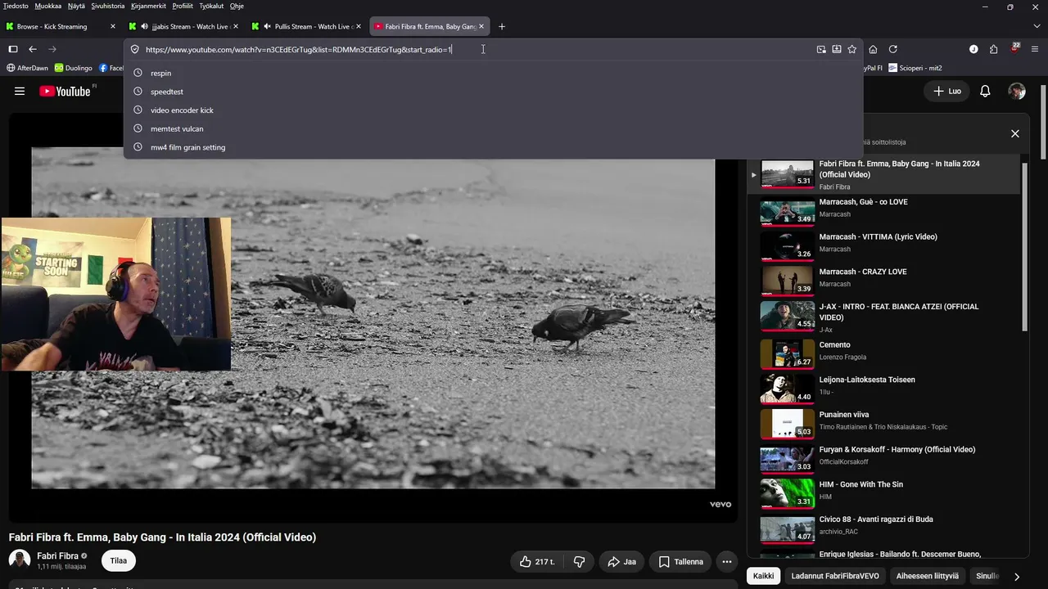
Task: Open the browser profile account icon
Action: 973,49
